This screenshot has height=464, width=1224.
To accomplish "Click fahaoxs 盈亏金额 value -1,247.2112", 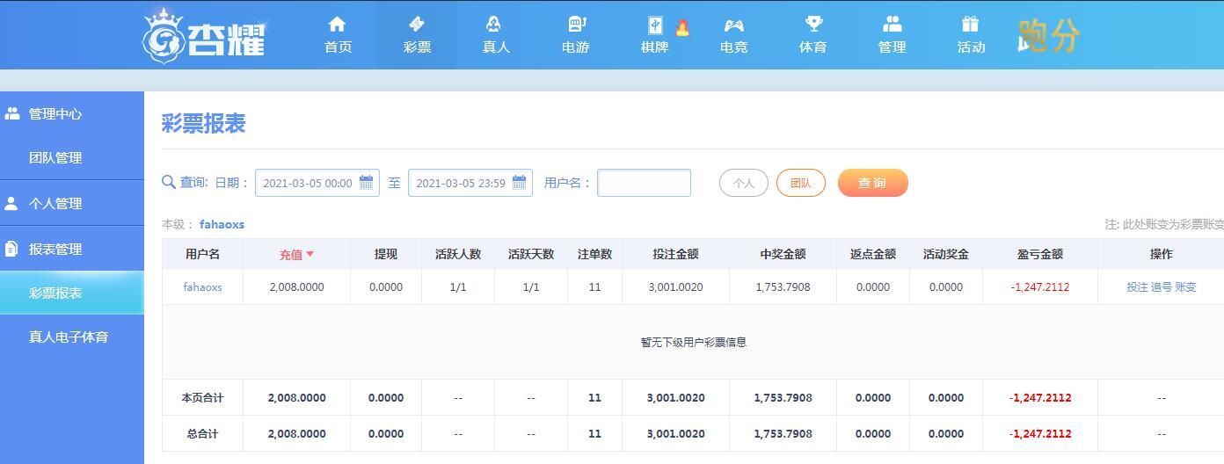I will coord(1040,286).
